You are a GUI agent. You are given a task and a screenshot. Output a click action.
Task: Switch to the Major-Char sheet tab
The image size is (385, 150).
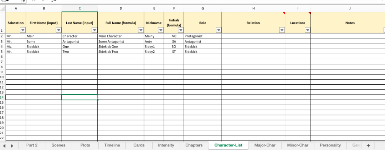[x=265, y=145]
